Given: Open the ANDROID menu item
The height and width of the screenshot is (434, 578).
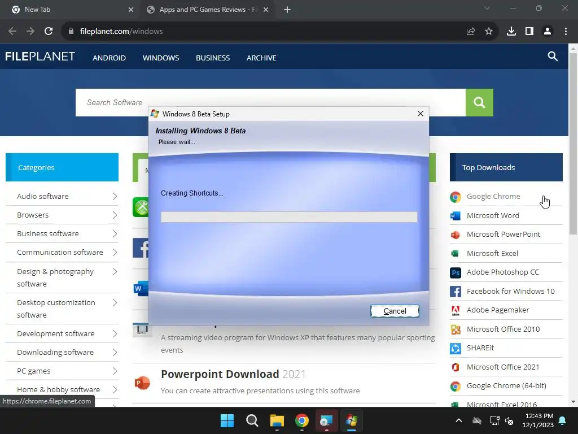Looking at the screenshot, I should pos(109,58).
